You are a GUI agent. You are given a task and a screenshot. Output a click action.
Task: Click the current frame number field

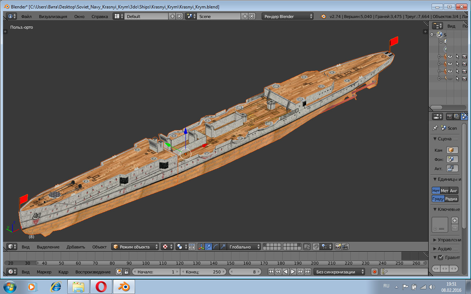point(246,272)
